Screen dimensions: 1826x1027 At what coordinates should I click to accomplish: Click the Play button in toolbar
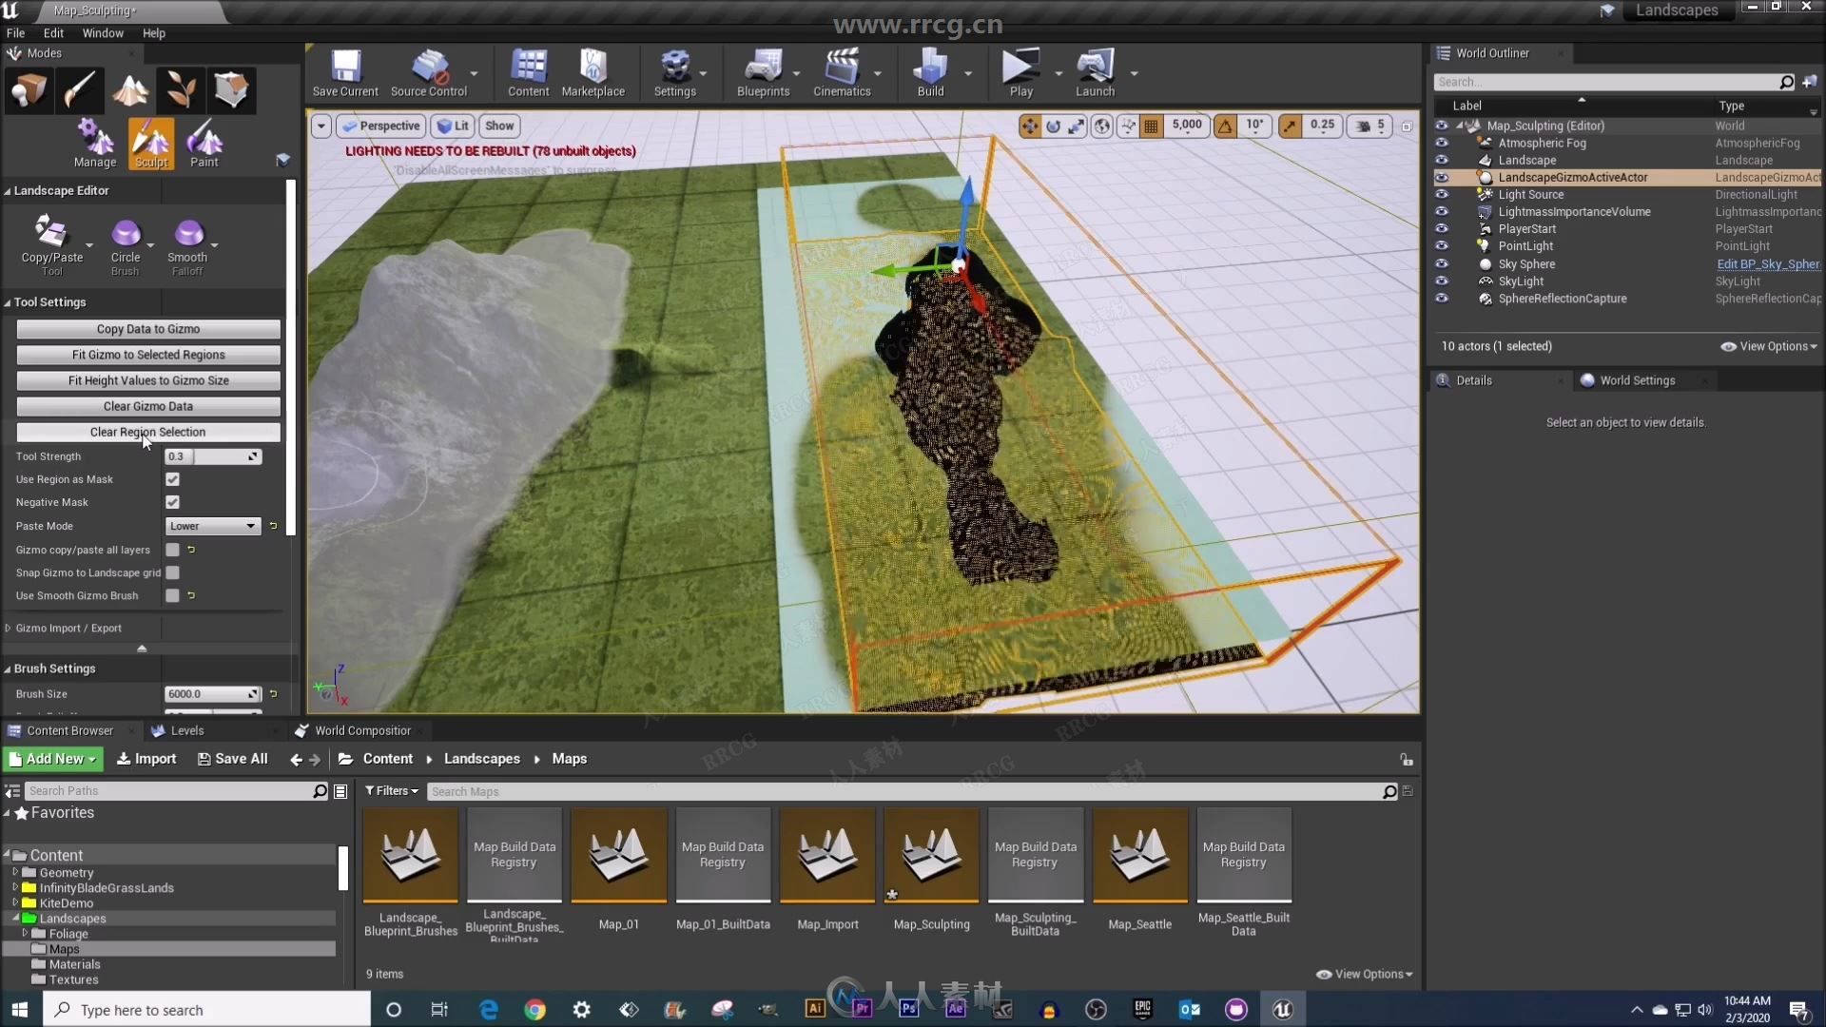[x=1020, y=70]
